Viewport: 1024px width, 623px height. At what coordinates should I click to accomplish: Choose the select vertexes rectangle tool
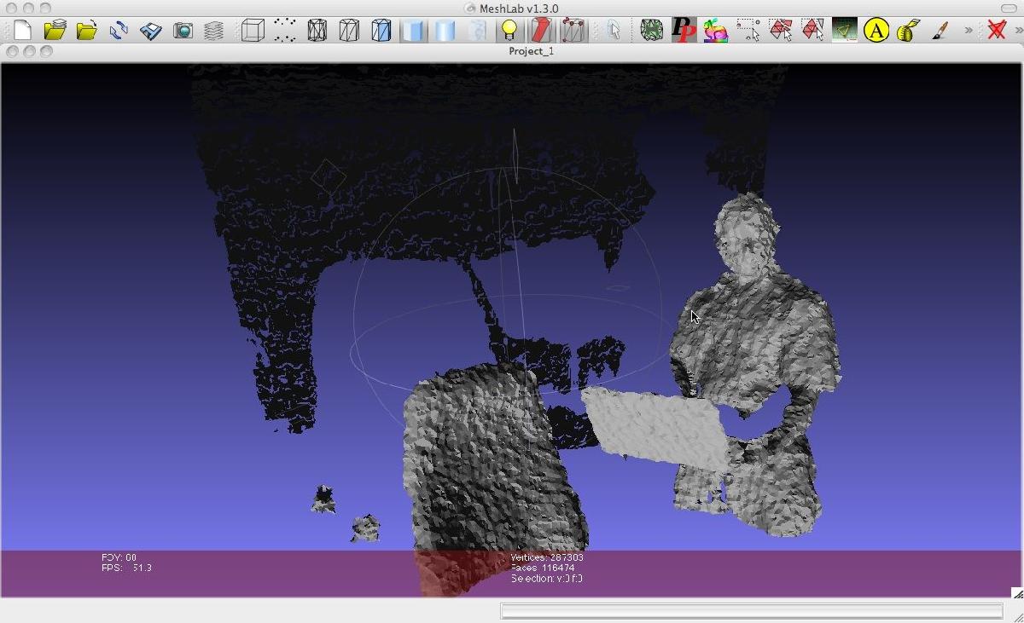click(x=748, y=31)
